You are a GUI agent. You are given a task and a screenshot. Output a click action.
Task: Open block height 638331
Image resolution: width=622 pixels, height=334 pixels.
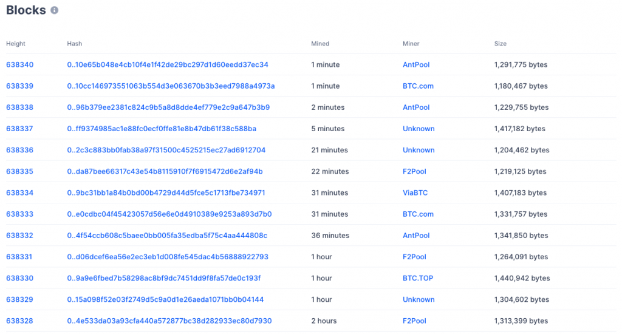(x=19, y=257)
